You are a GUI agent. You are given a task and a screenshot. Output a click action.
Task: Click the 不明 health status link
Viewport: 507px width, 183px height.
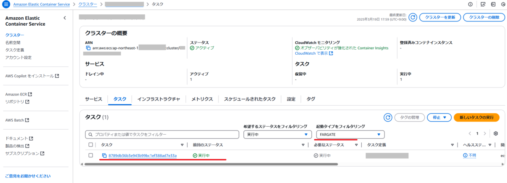pos(472,156)
